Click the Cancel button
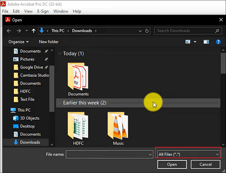 point(206,164)
